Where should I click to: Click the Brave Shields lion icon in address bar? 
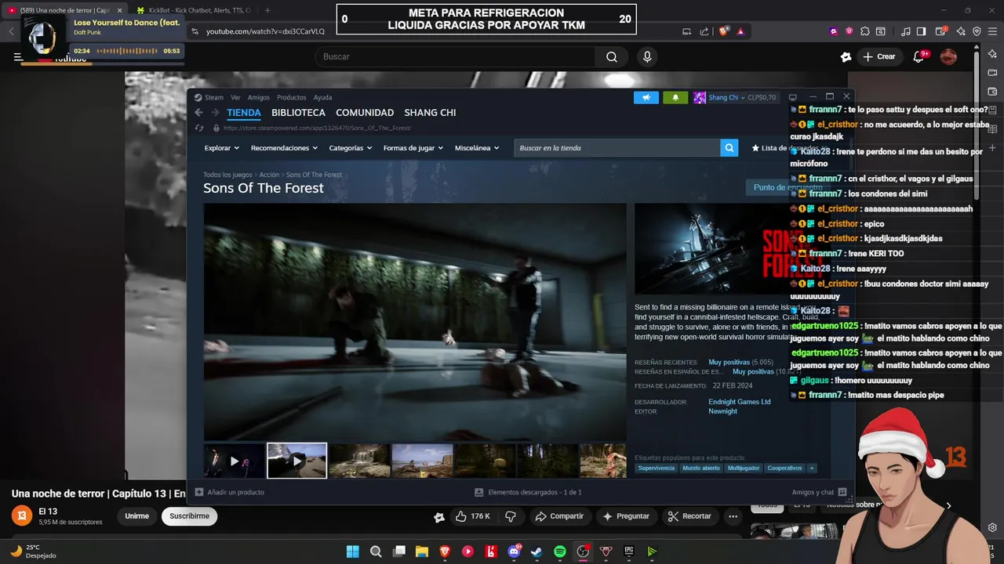[x=724, y=31]
